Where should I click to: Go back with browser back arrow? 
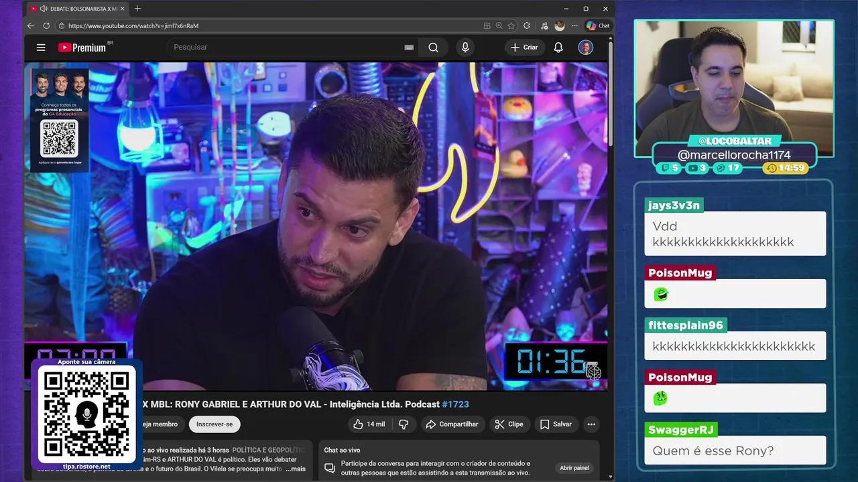coord(31,25)
